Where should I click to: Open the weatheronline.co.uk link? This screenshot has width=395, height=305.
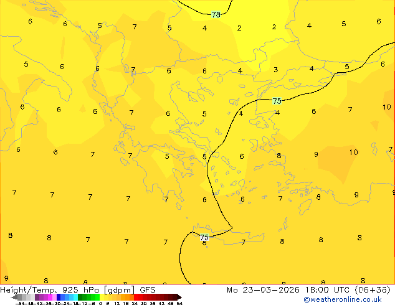pyautogui.click(x=343, y=299)
